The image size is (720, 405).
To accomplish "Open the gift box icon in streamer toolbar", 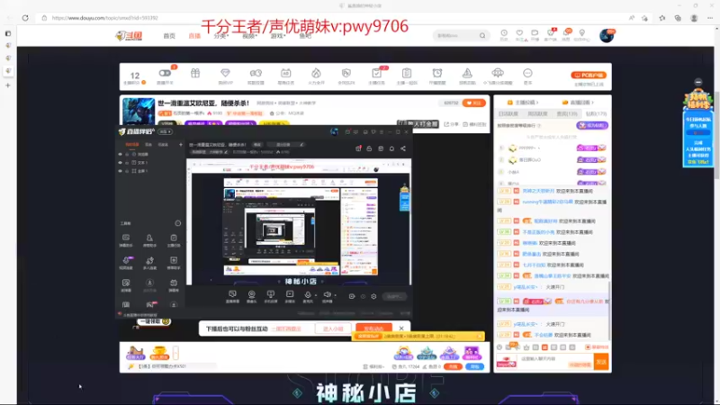I will (x=195, y=73).
